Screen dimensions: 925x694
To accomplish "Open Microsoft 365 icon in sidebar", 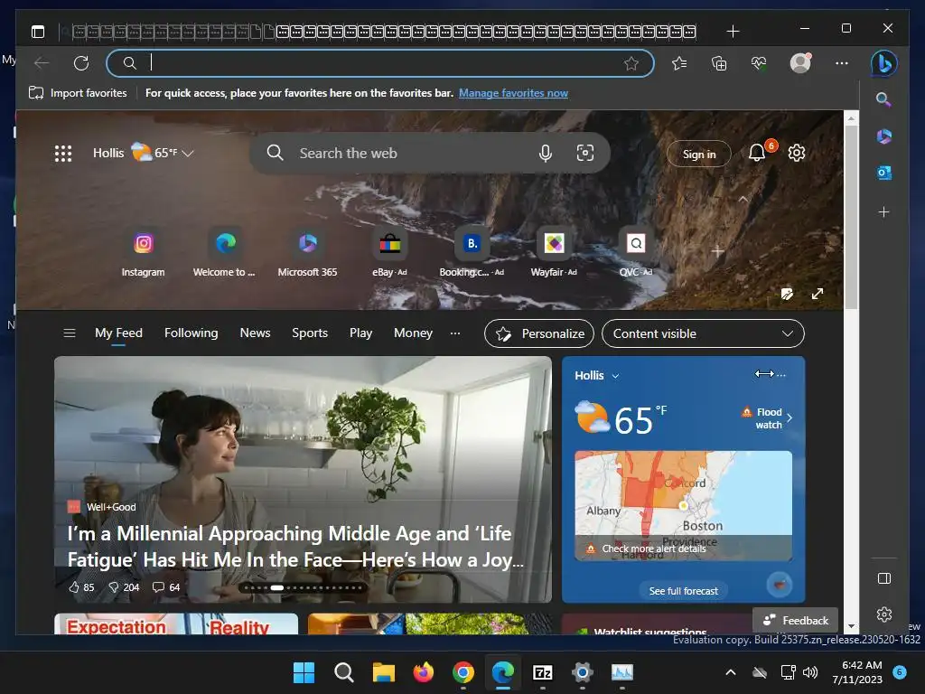I will tap(883, 136).
